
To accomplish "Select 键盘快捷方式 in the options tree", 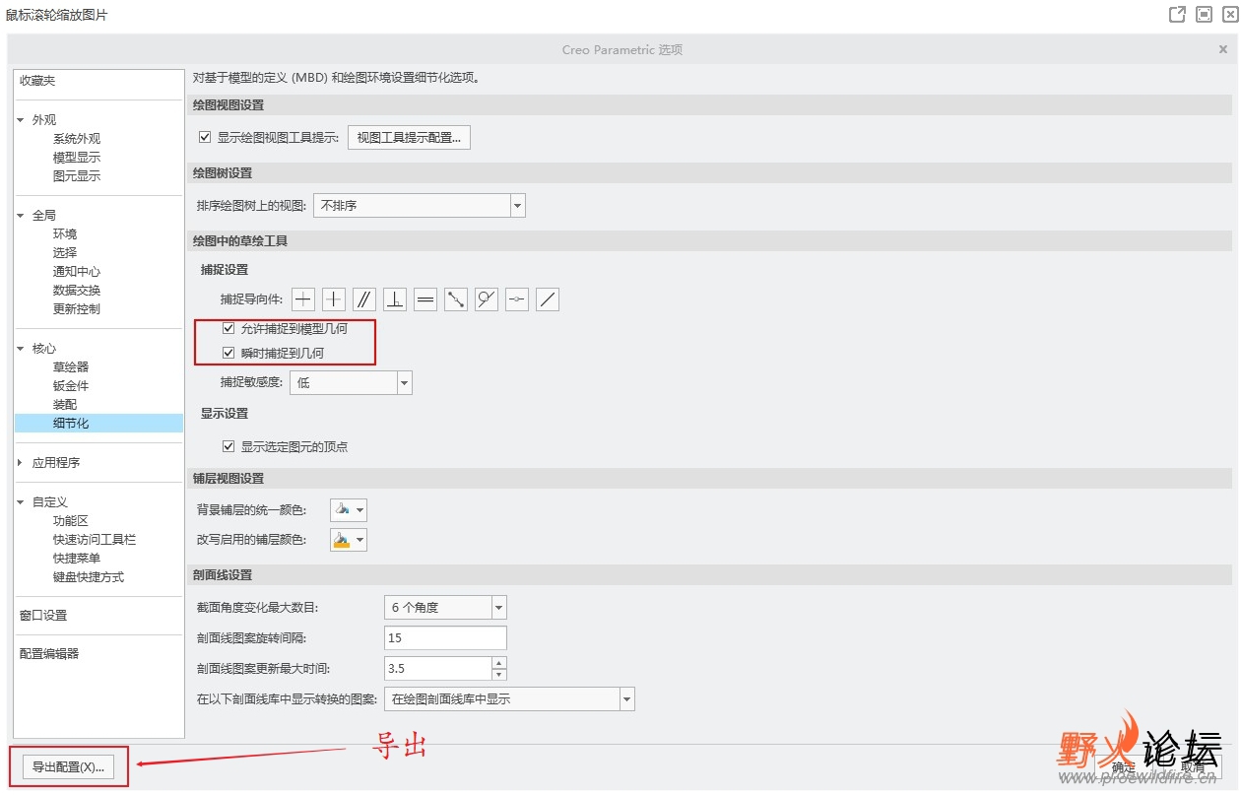I will coord(89,577).
